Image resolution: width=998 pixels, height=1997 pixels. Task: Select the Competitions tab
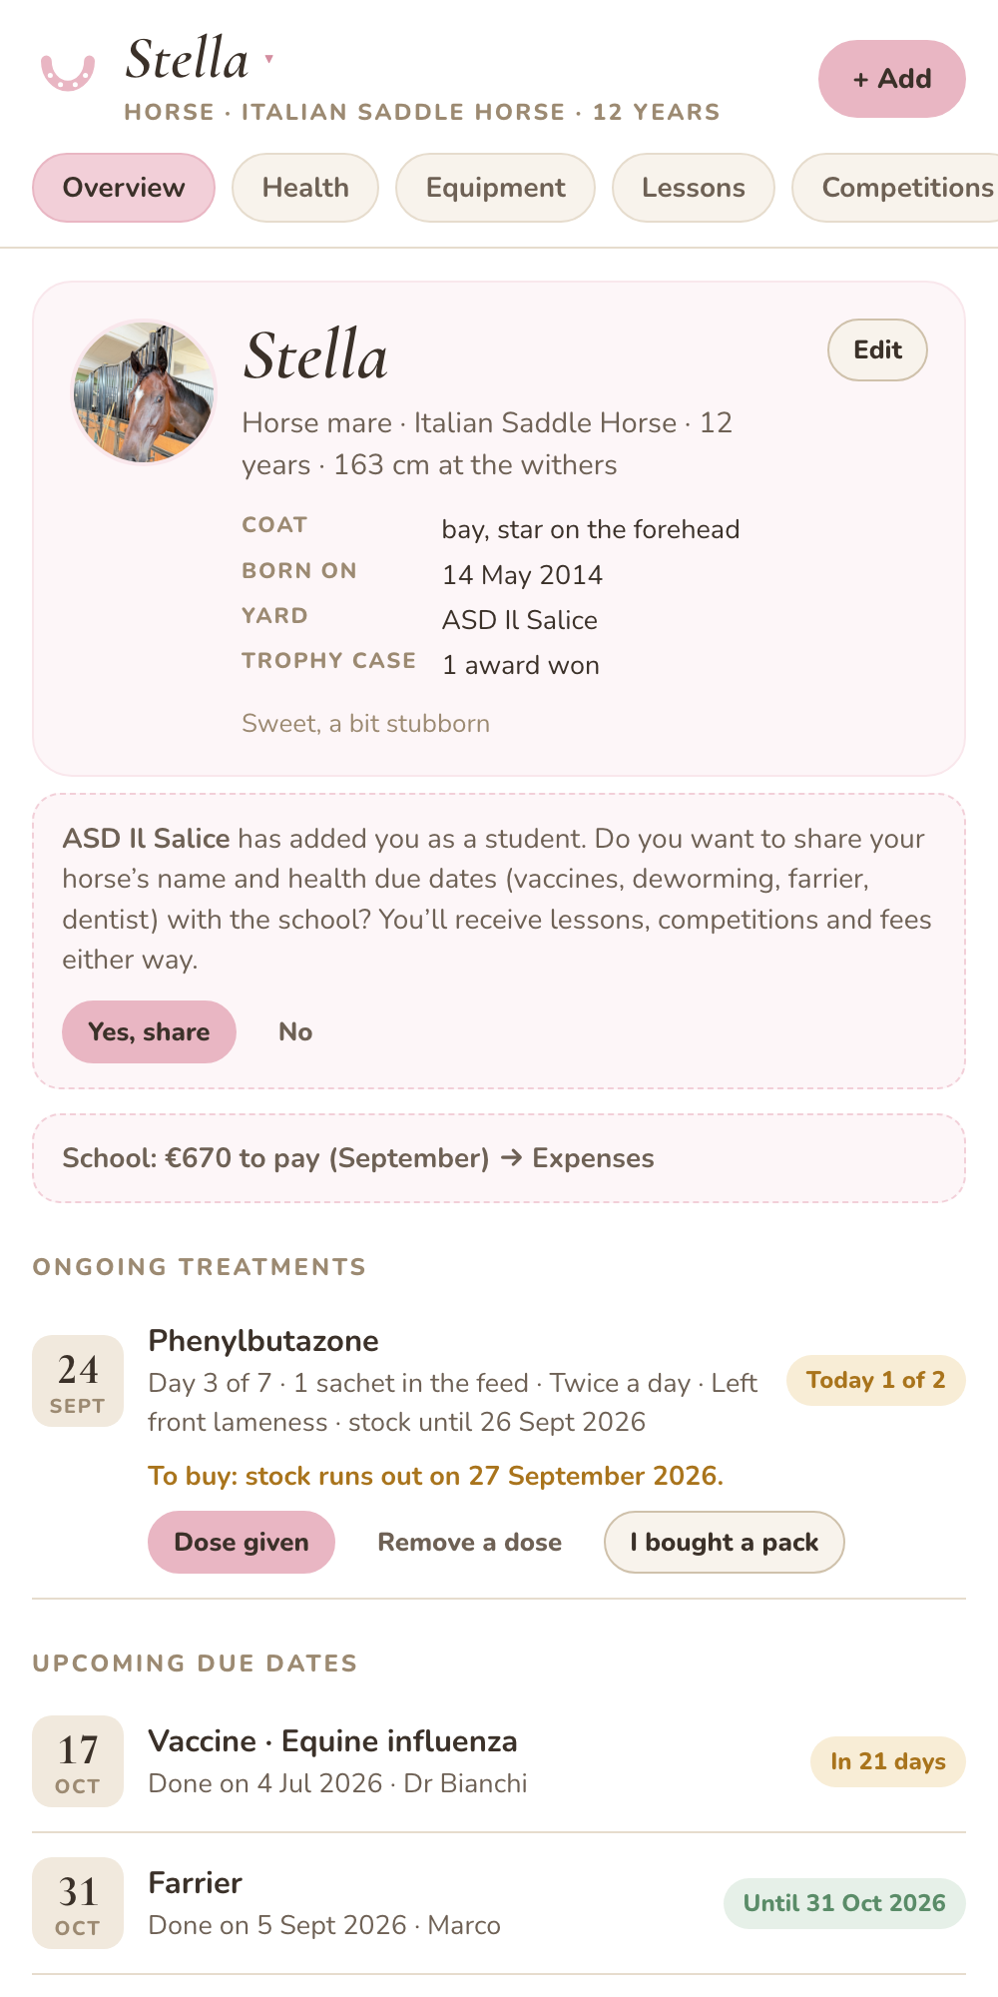click(895, 188)
